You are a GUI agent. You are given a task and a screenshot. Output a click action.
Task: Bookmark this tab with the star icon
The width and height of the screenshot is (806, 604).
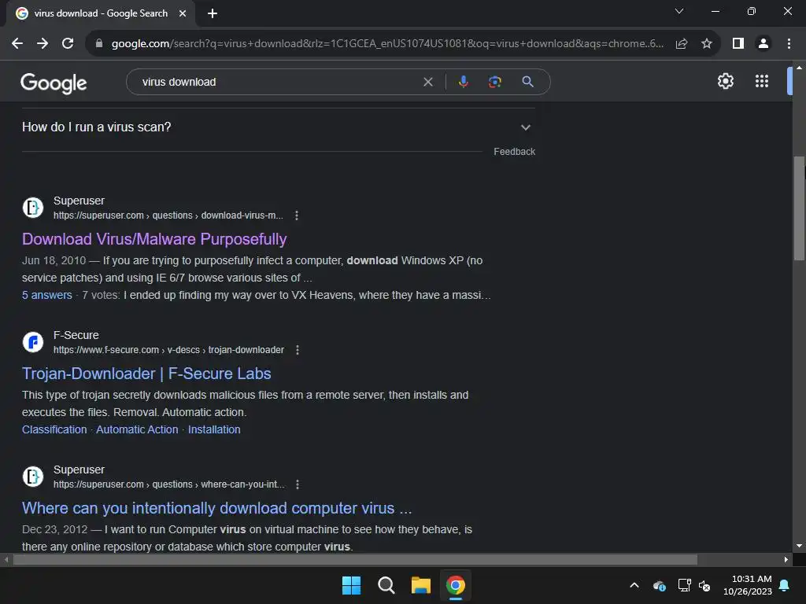707,44
